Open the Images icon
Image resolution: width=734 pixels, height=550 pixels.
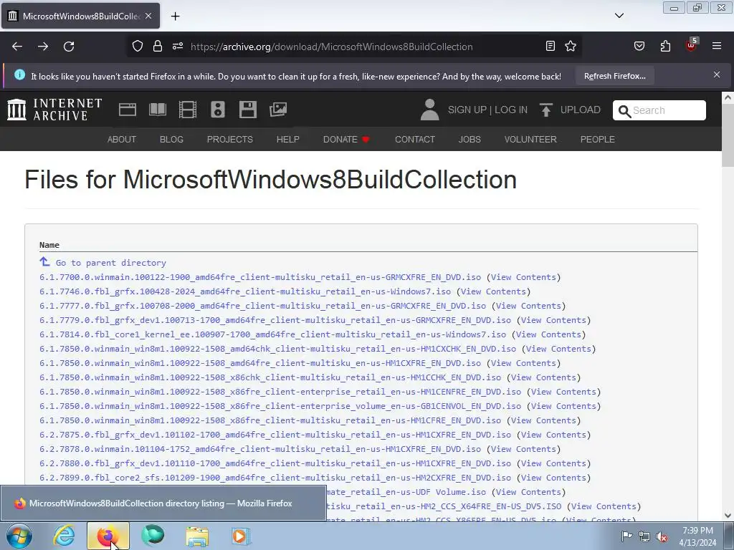278,110
